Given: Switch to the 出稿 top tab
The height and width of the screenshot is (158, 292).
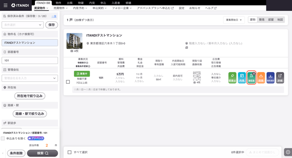Looking at the screenshot, I should pyautogui.click(x=70, y=3).
